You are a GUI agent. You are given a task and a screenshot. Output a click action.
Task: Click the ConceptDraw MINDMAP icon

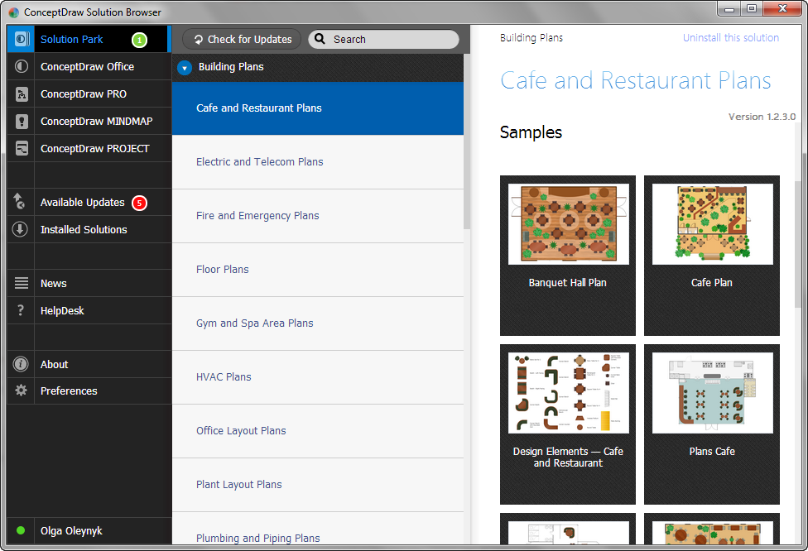[22, 121]
